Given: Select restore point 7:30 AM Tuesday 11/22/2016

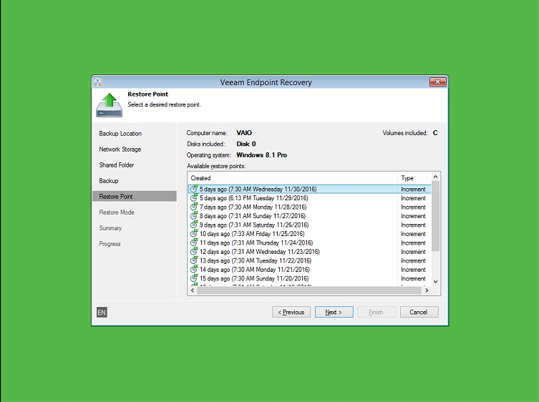Looking at the screenshot, I should 309,260.
